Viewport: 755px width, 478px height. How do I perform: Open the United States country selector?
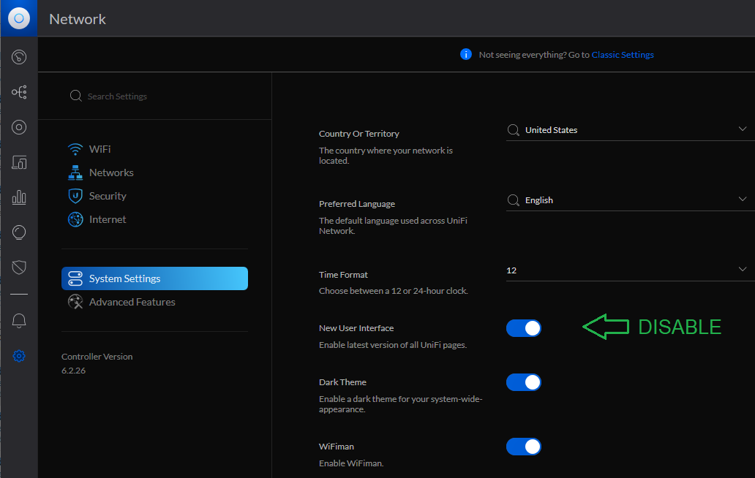tap(631, 130)
